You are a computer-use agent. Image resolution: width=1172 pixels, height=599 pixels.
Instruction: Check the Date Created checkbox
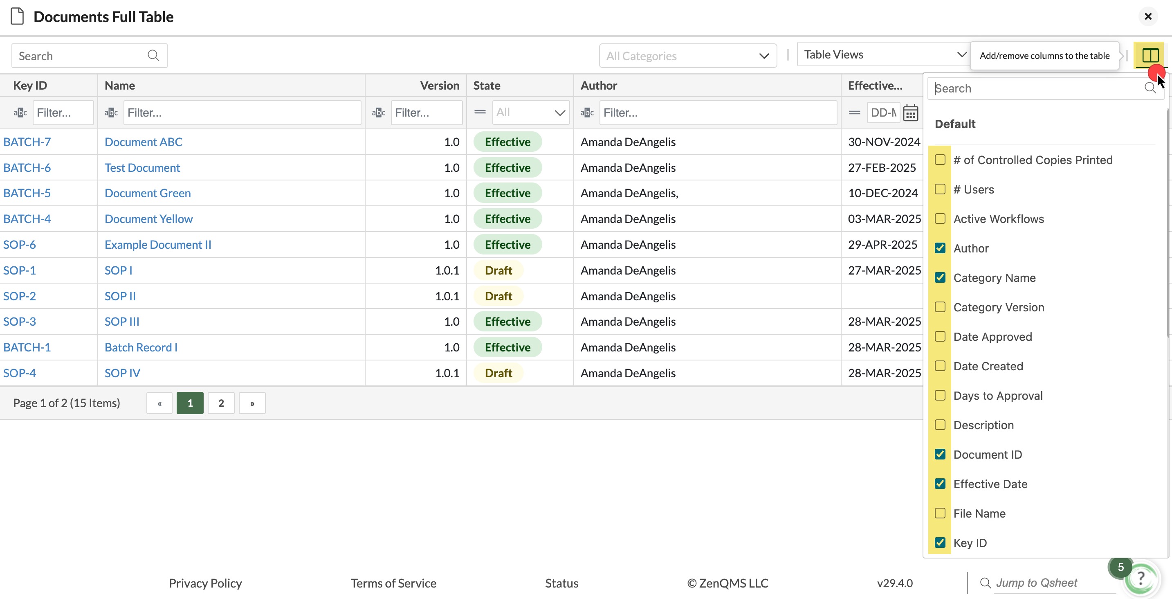(939, 366)
